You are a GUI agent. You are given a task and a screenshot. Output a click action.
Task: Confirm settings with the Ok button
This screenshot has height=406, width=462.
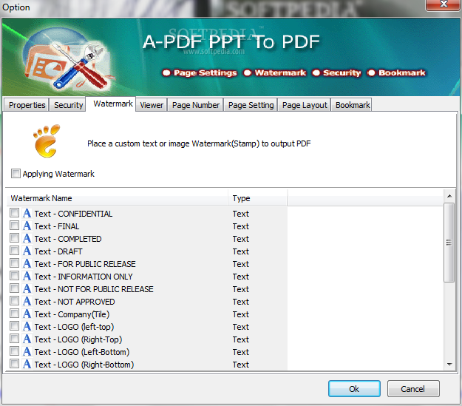[x=354, y=388]
